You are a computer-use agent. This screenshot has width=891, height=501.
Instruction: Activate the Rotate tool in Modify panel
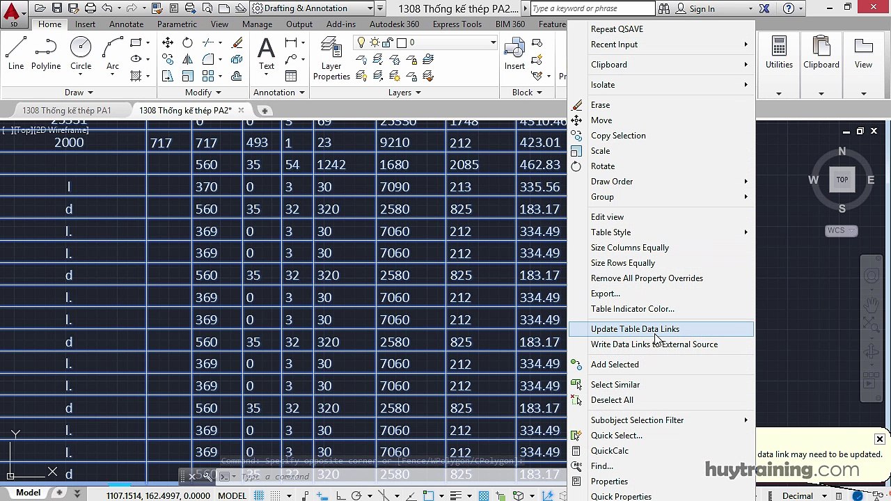188,42
